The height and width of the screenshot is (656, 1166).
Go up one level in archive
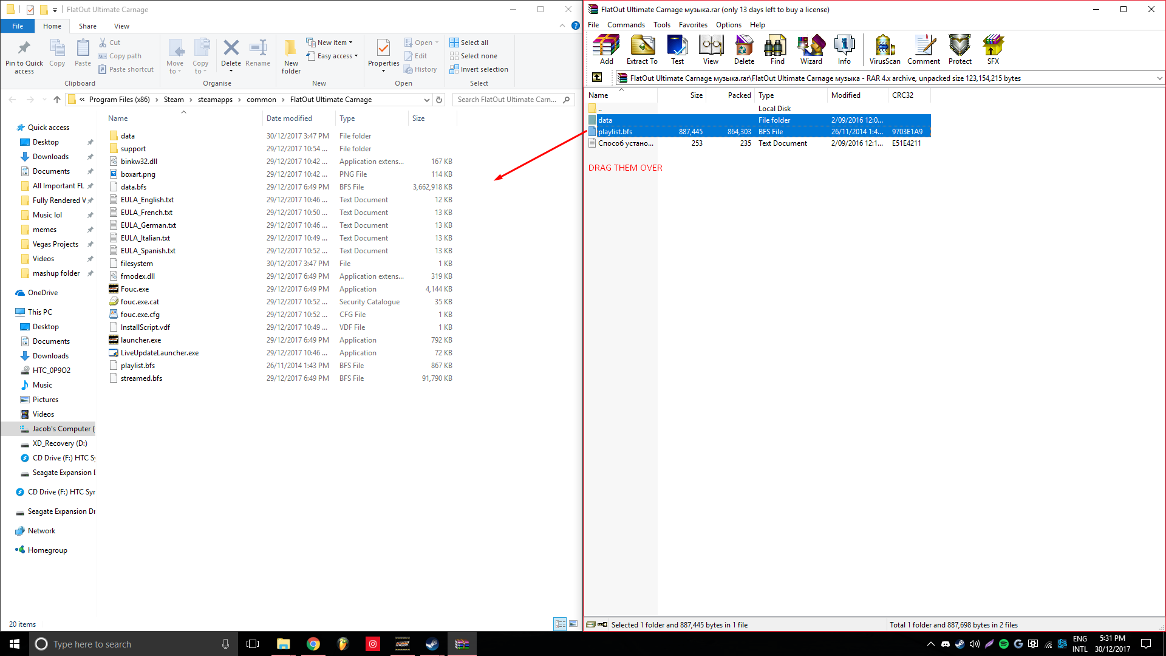(x=597, y=77)
